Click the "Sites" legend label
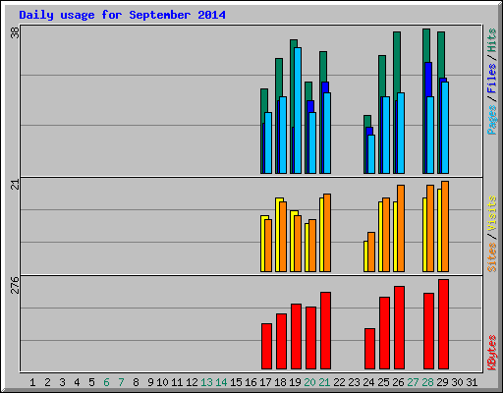Image resolution: width=503 pixels, height=393 pixels. 491,257
